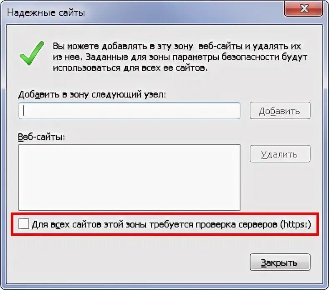
Task: Click the blinking cursor in the node field
Action: click(x=24, y=110)
